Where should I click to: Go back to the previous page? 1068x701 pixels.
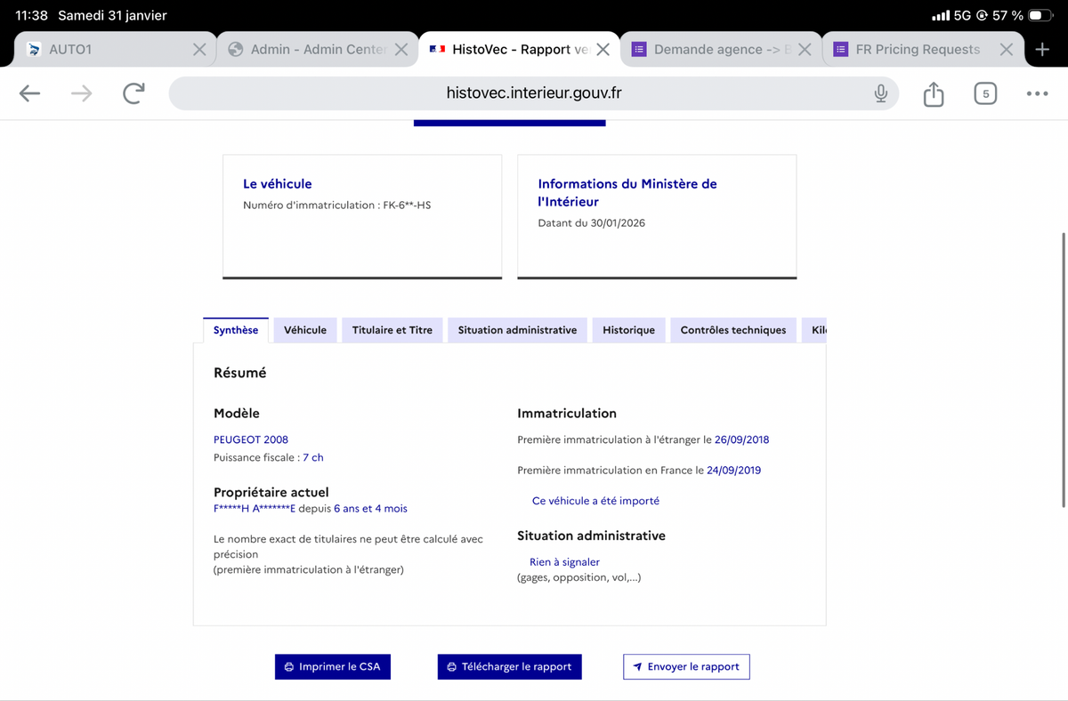(29, 93)
